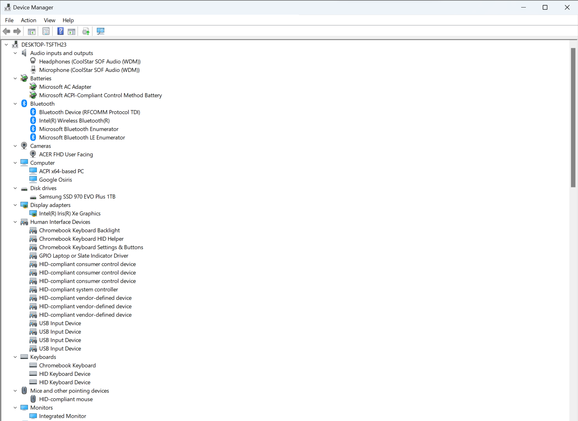Collapse the Cameras category
Screen dimensions: 578x421
pyautogui.click(x=15, y=146)
